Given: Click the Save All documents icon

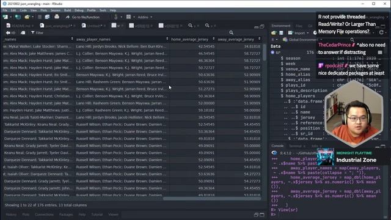Looking at the screenshot, I should (x=47, y=17).
